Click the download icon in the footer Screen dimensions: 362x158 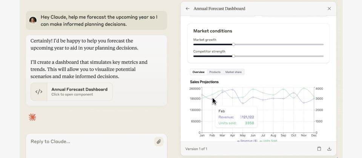point(329,149)
